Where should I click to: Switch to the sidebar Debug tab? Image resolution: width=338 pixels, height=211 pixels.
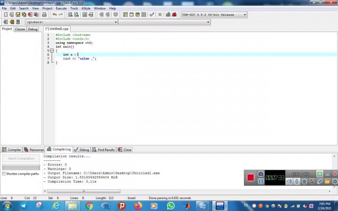tap(33, 29)
